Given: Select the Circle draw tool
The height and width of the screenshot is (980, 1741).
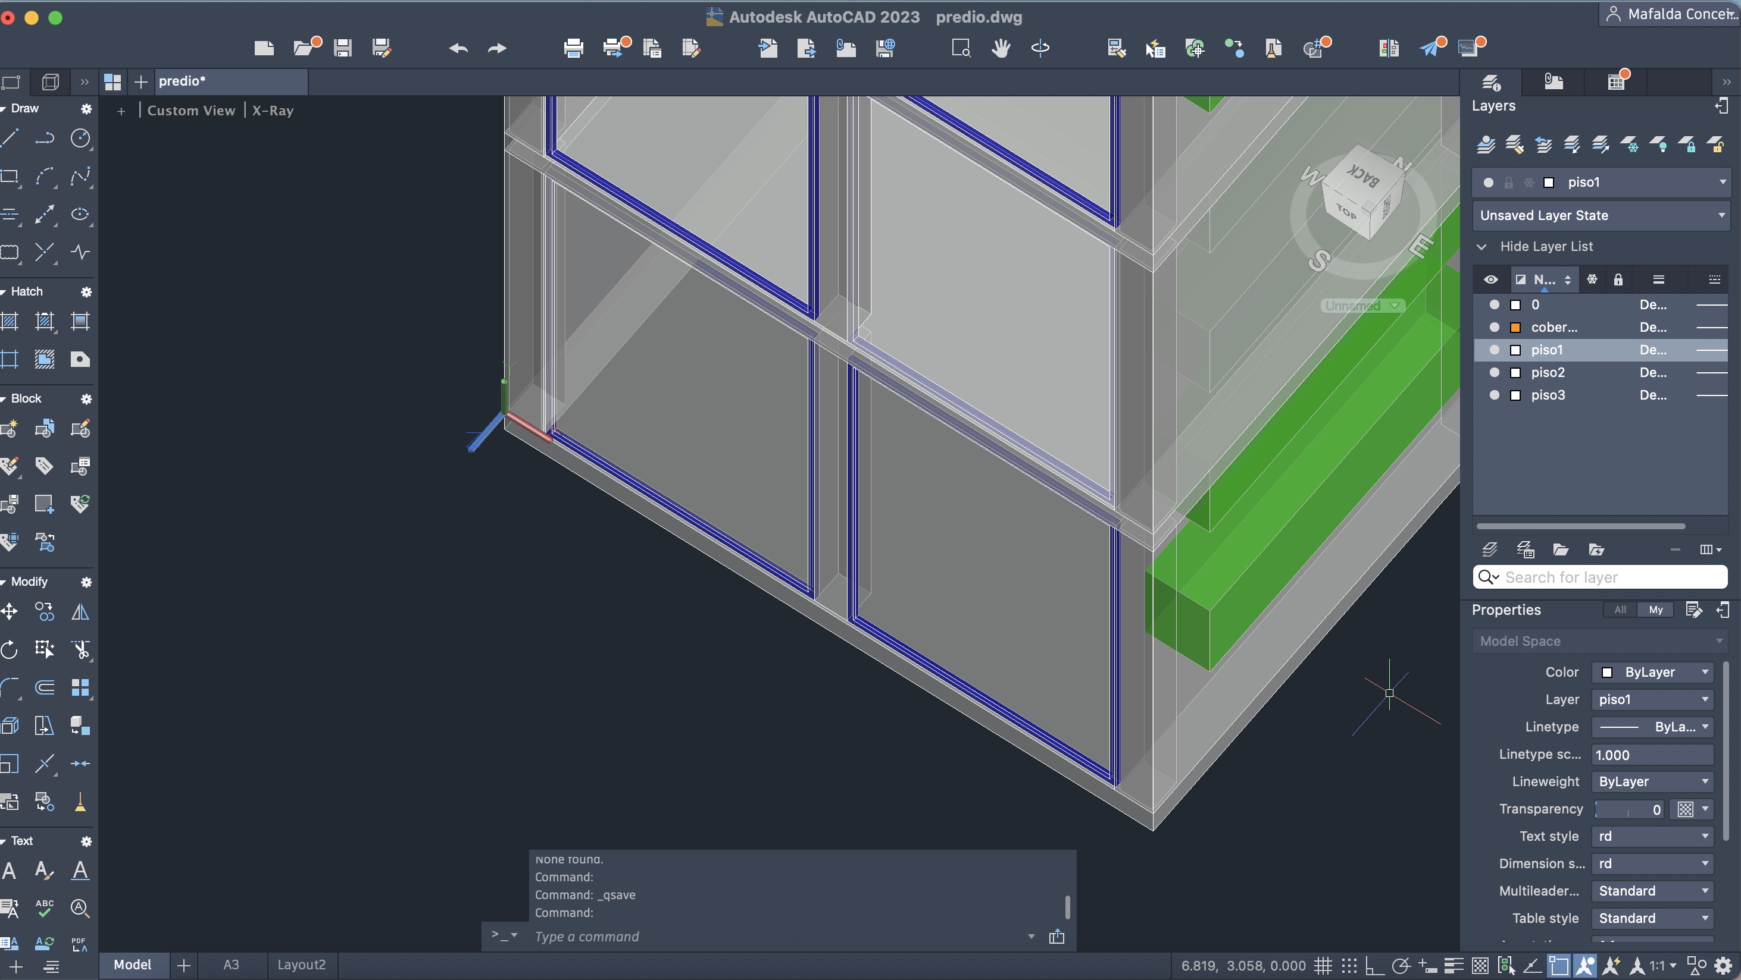Looking at the screenshot, I should coord(80,139).
